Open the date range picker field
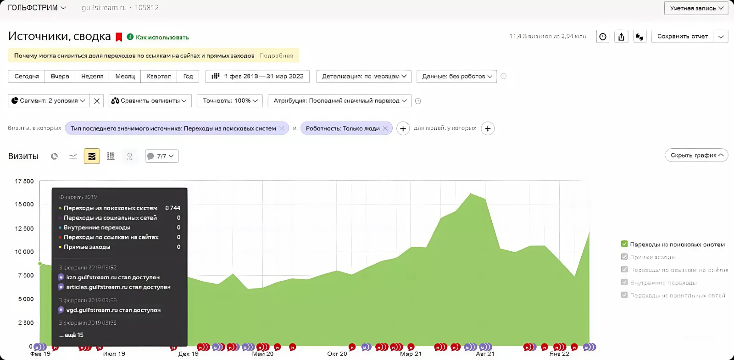 coord(257,76)
